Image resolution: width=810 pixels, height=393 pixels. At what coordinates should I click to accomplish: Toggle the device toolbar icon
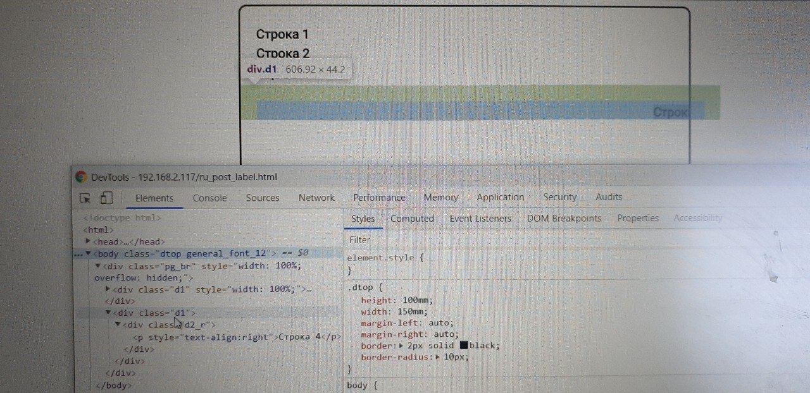click(106, 198)
